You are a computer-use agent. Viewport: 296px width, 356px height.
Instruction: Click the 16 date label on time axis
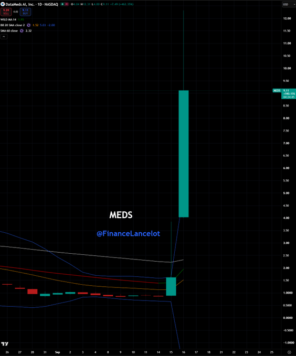[184, 352]
